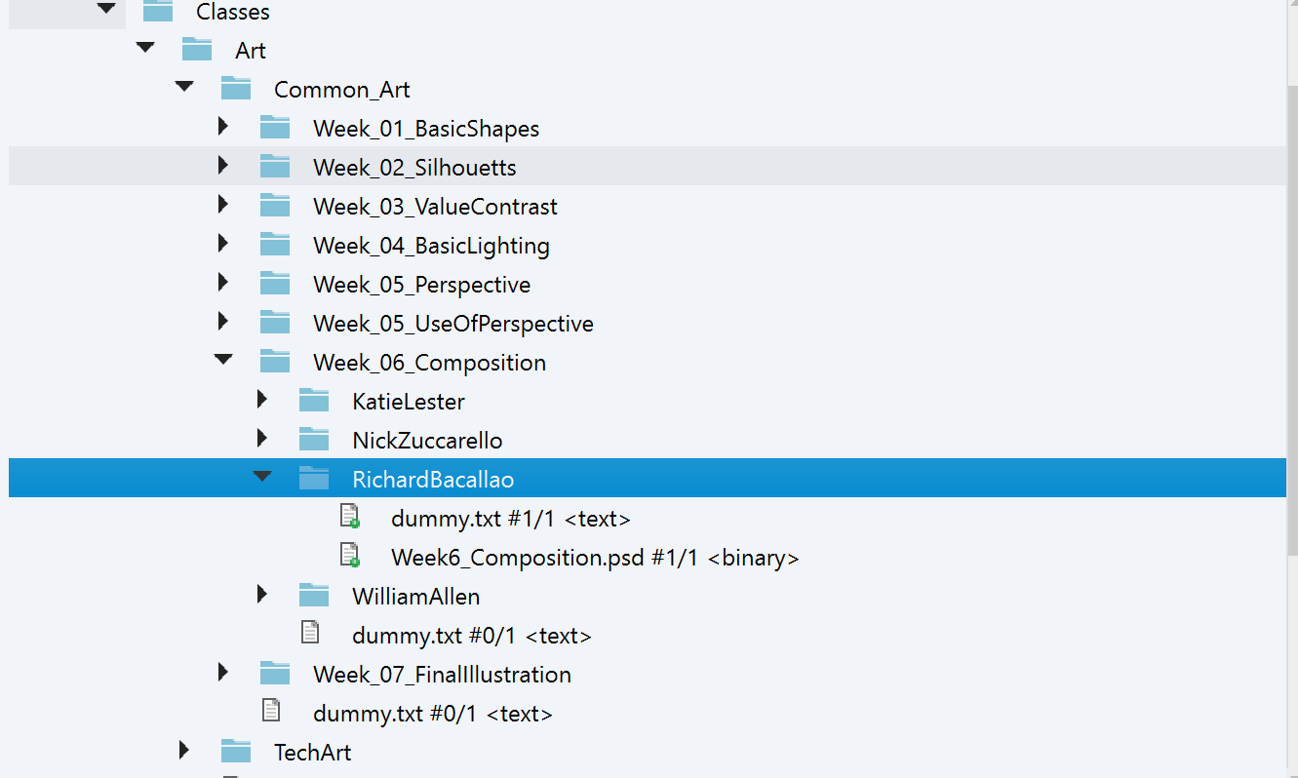Collapse the Classes folder
The image size is (1298, 778).
106,10
